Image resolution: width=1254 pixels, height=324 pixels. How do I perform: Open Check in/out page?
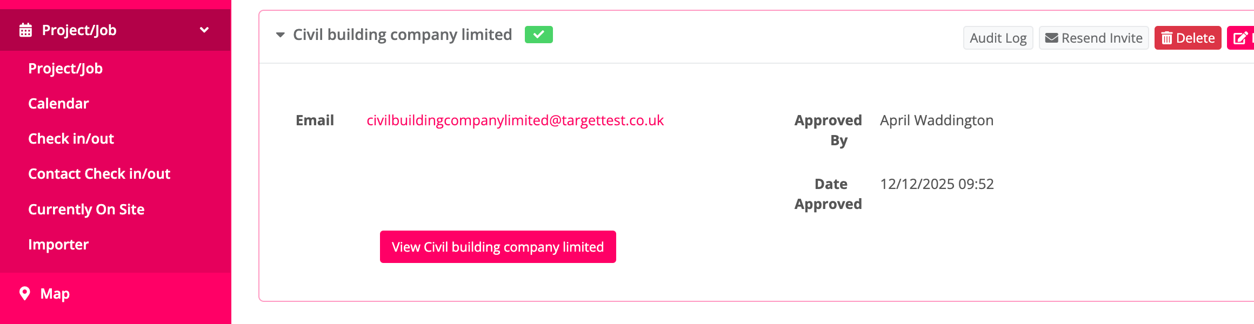pyautogui.click(x=71, y=139)
